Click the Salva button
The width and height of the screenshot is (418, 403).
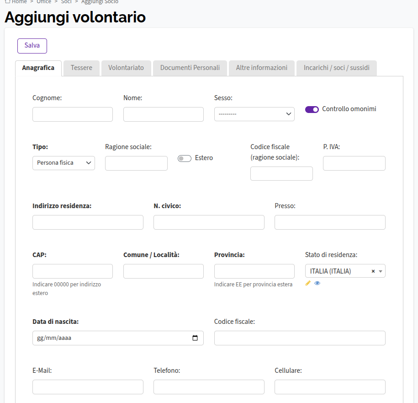[x=32, y=46]
